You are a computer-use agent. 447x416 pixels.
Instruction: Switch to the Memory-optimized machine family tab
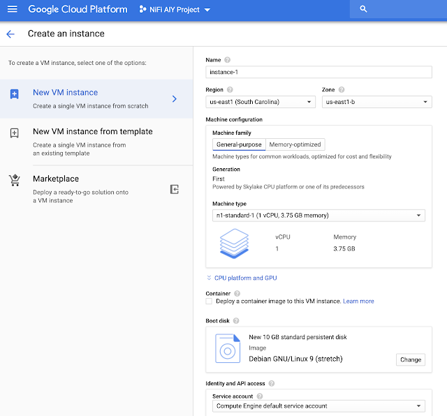coord(295,144)
